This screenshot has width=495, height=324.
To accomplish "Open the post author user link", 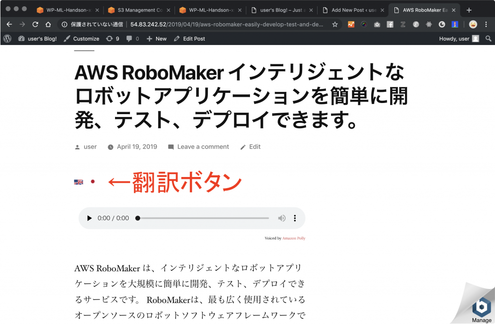I will click(90, 147).
